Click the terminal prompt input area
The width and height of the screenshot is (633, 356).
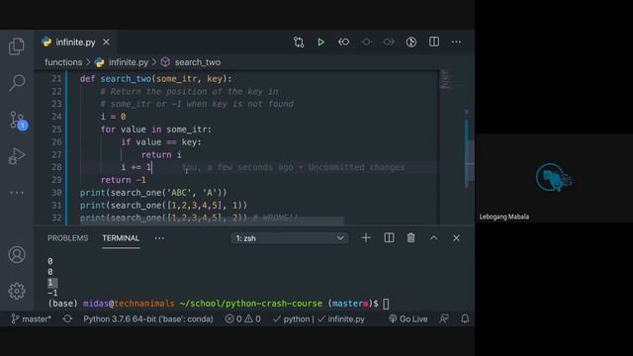[x=386, y=304]
